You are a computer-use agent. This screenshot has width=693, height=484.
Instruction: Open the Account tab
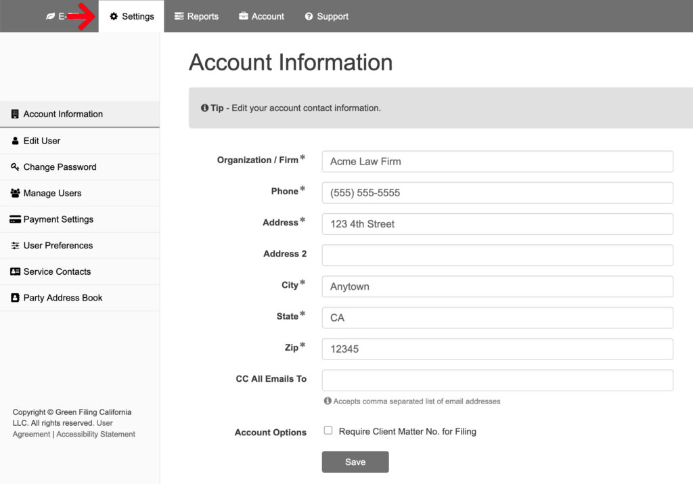click(x=261, y=16)
